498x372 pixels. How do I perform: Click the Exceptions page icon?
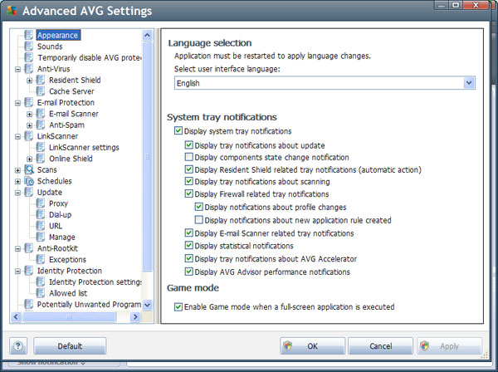click(x=41, y=260)
